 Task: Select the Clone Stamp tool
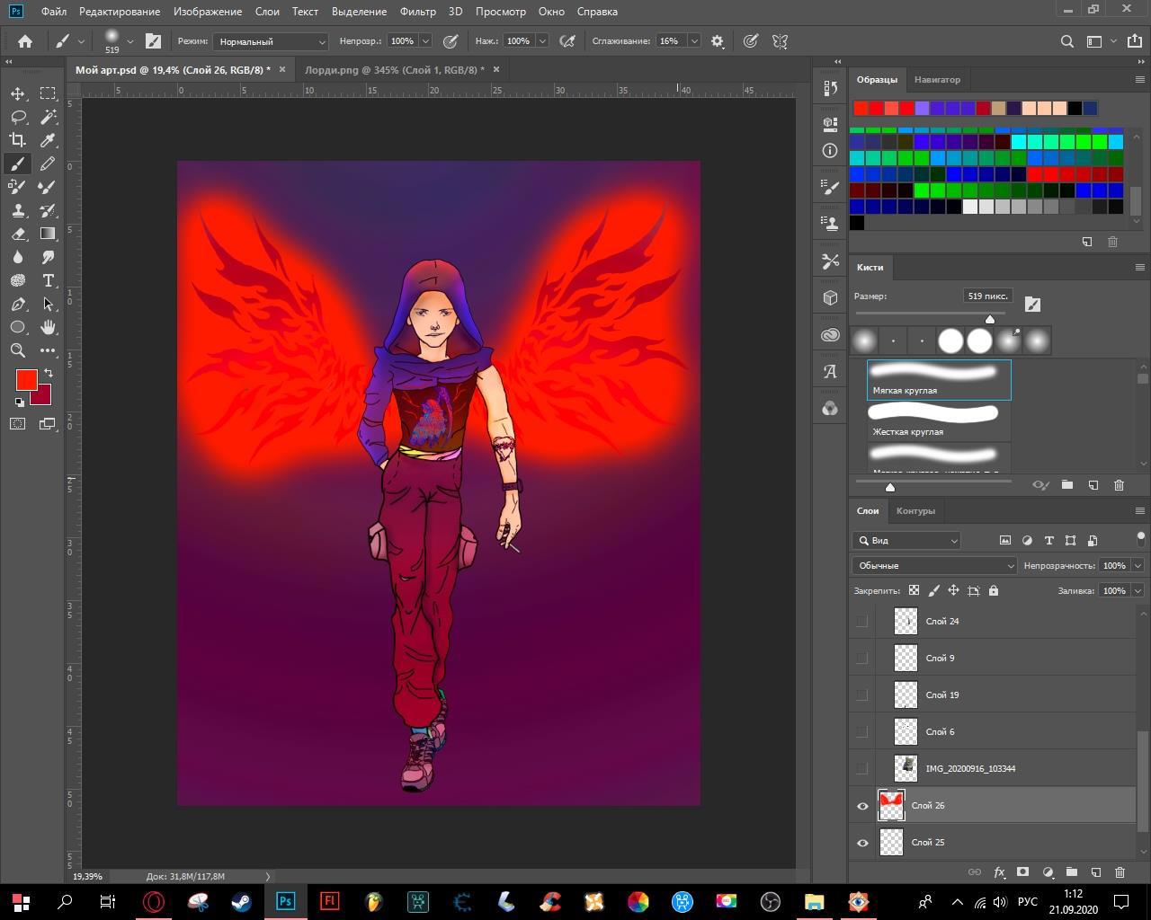[18, 210]
